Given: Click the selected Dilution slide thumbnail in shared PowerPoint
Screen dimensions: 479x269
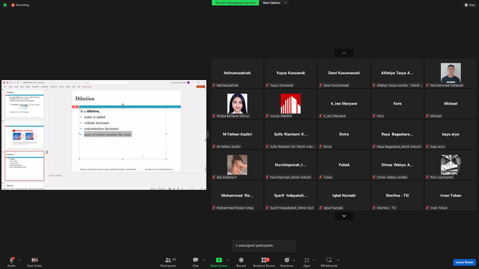Looking at the screenshot, I should tap(25, 166).
